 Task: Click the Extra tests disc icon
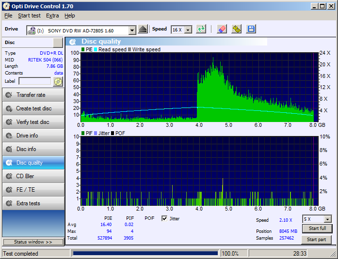click(9, 203)
